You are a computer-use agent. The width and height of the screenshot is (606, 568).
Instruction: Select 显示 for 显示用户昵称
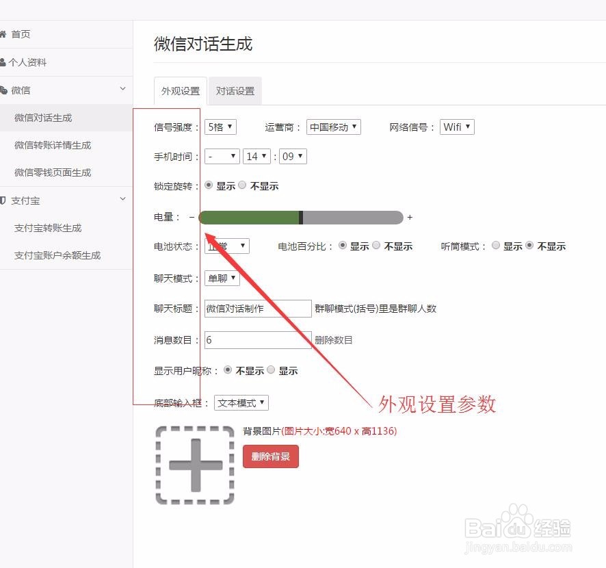[272, 370]
